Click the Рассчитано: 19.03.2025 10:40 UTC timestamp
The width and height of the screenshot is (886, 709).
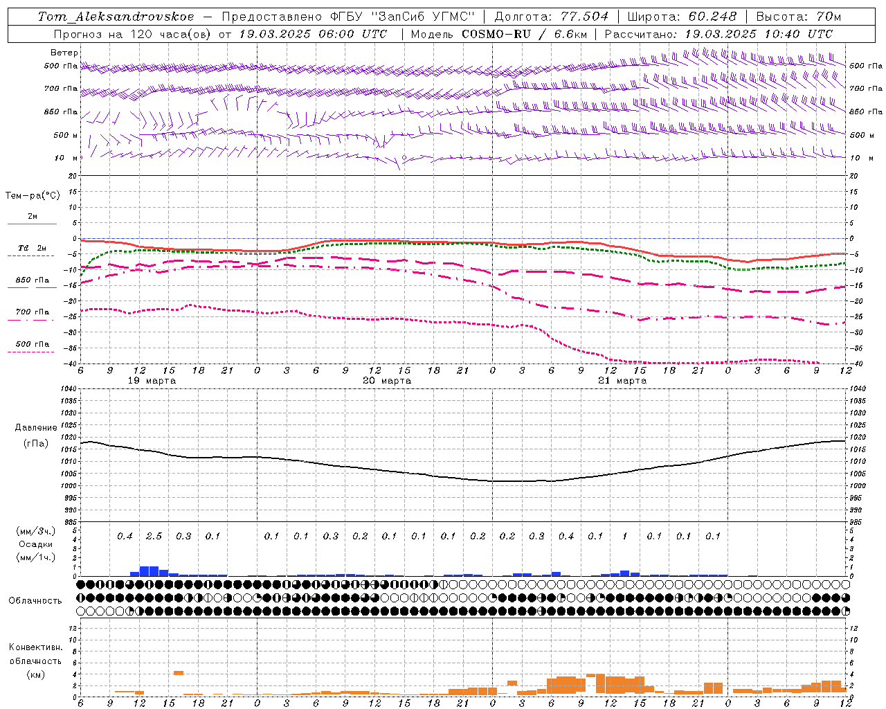(x=718, y=34)
